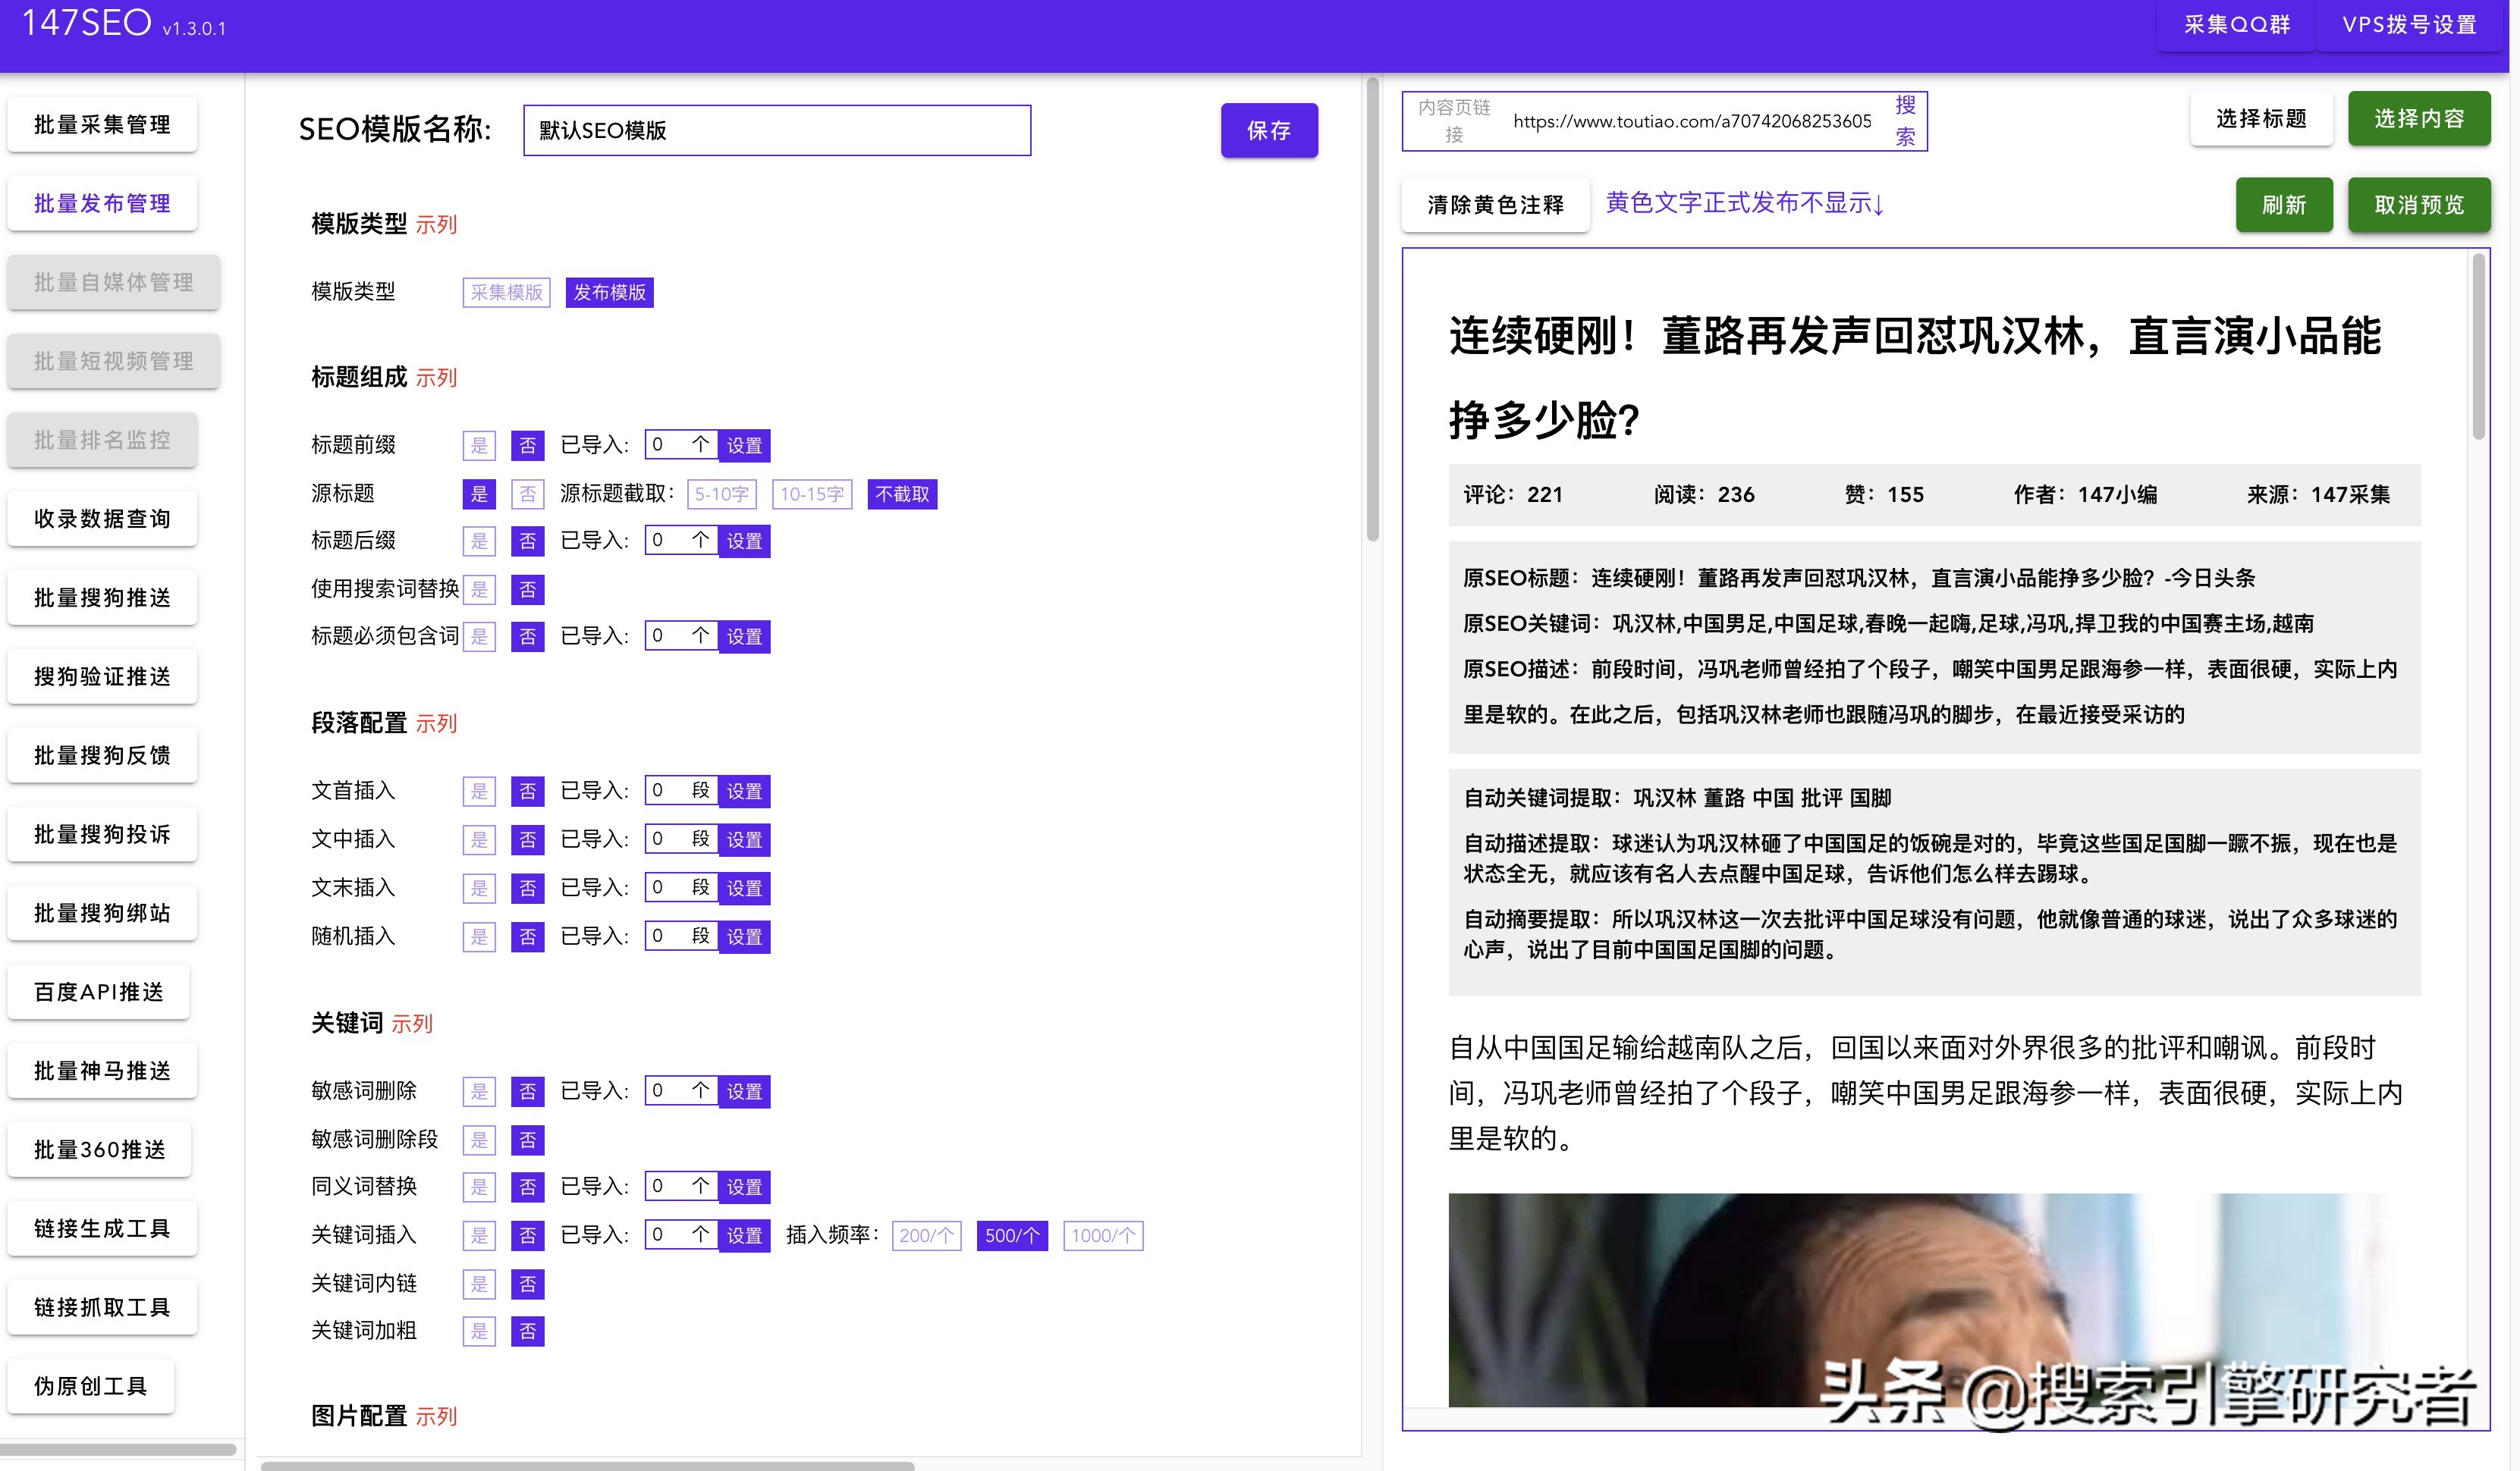Click the SEO模版名称 input field
The height and width of the screenshot is (1471, 2520).
point(776,130)
